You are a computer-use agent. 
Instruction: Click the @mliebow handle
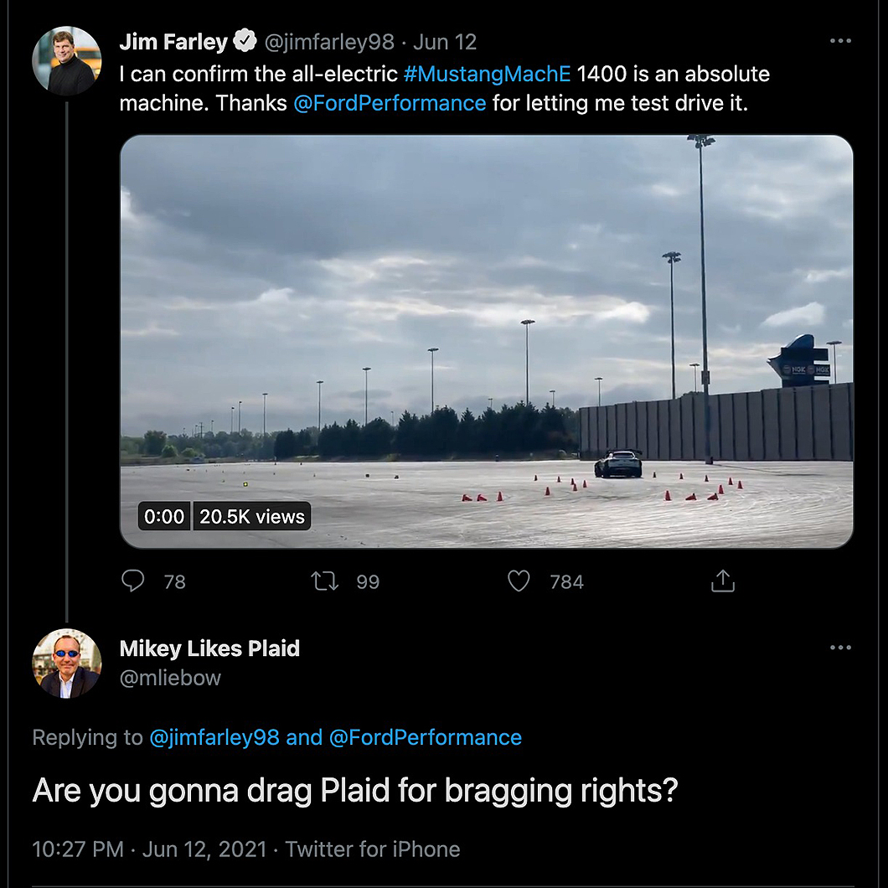point(170,678)
